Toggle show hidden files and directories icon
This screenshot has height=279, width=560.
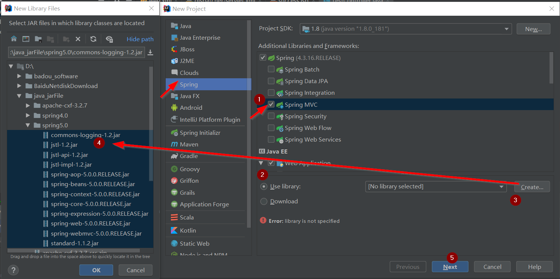click(x=109, y=39)
